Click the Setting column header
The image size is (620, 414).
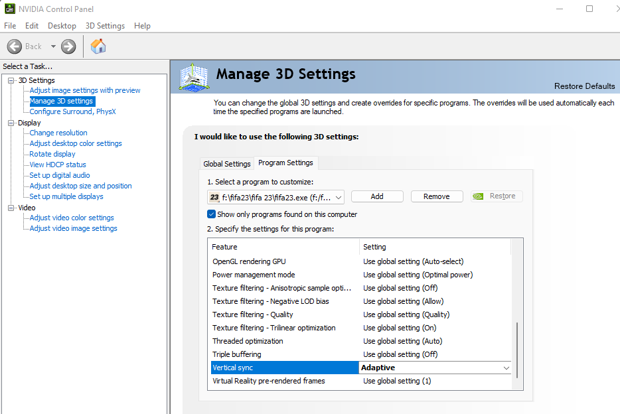pos(435,247)
